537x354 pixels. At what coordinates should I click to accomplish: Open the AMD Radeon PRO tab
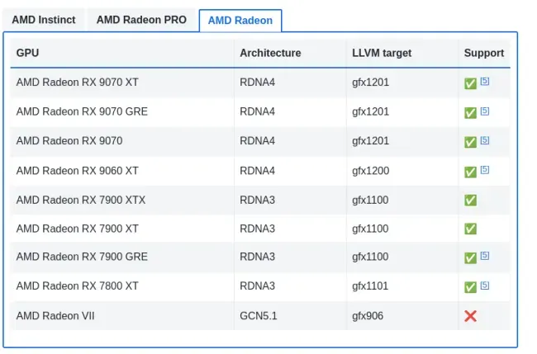(141, 20)
